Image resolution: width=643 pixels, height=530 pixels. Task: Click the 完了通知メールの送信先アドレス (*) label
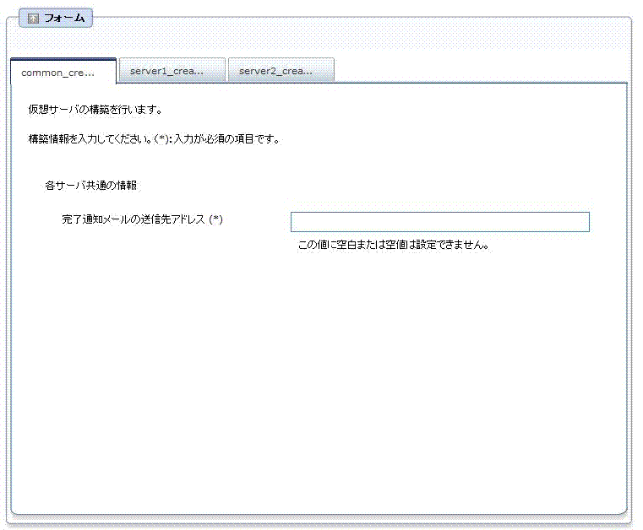tap(142, 219)
